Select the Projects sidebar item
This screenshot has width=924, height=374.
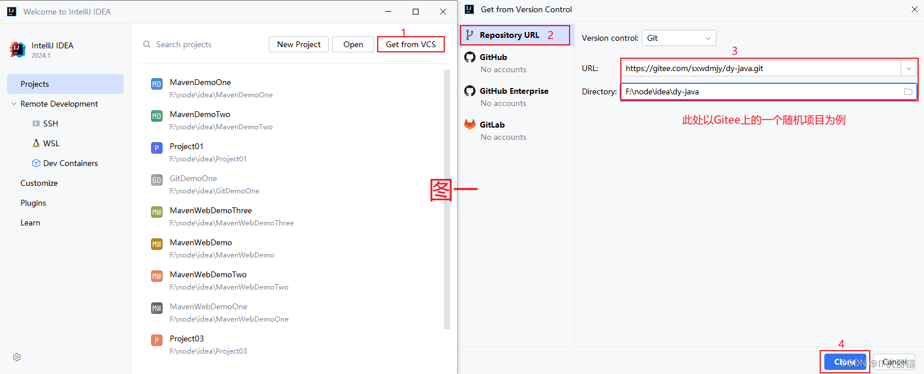[65, 84]
